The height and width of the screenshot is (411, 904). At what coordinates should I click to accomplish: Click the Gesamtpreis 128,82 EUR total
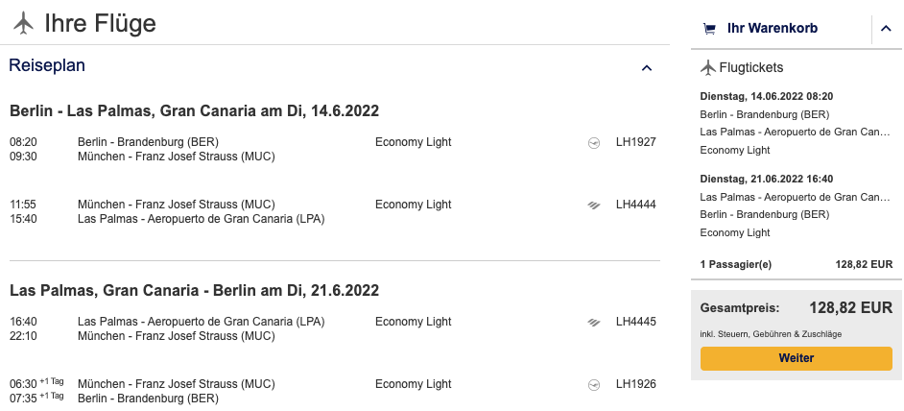tap(851, 308)
